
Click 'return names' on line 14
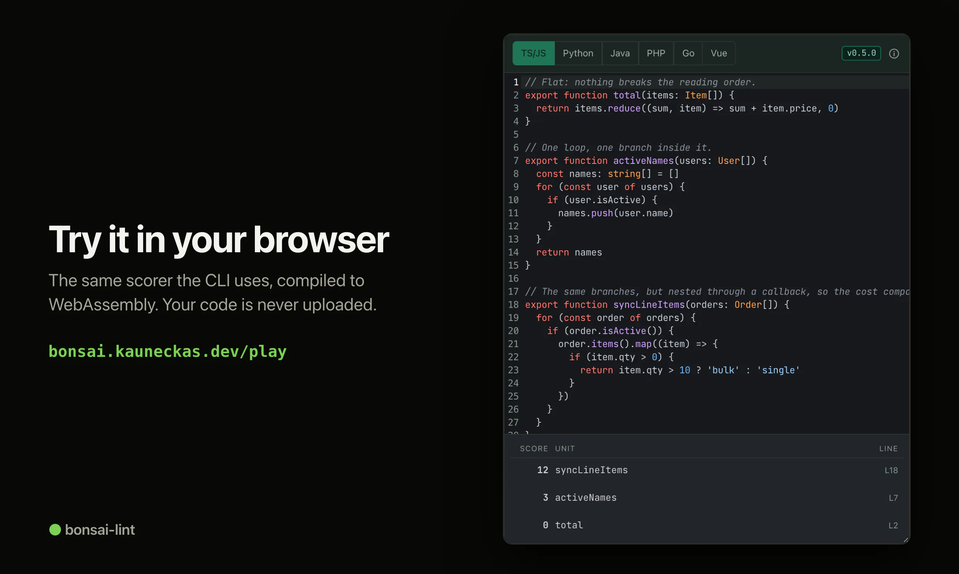(569, 252)
